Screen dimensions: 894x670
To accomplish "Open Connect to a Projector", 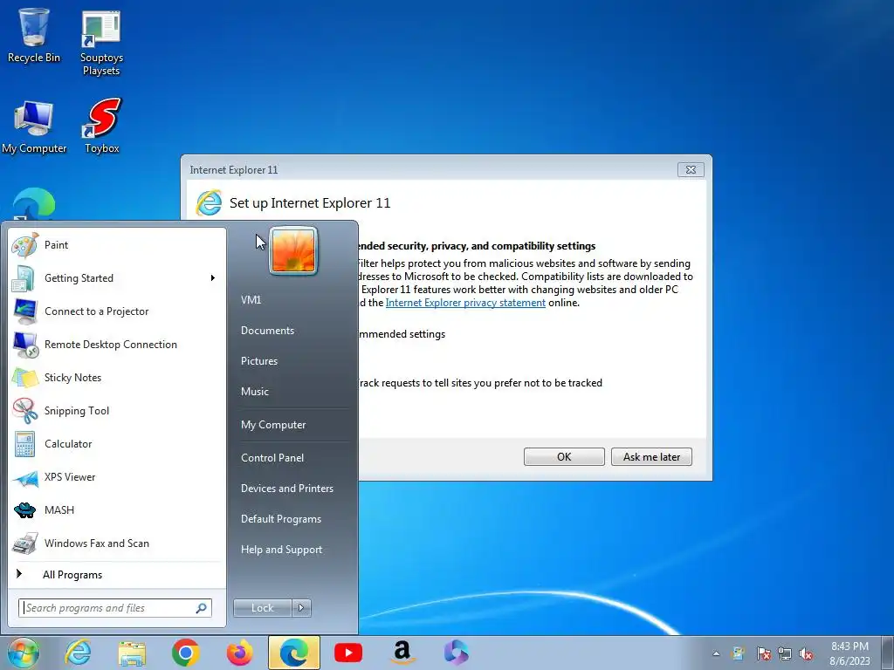I will coord(117,311).
